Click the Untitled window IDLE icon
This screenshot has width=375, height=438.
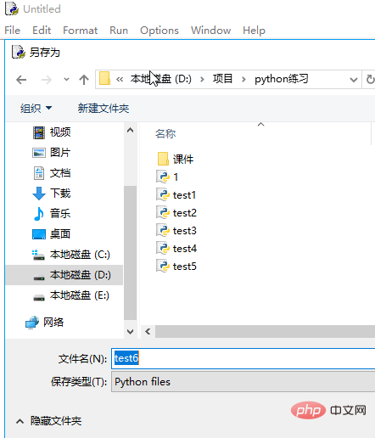tap(12, 8)
